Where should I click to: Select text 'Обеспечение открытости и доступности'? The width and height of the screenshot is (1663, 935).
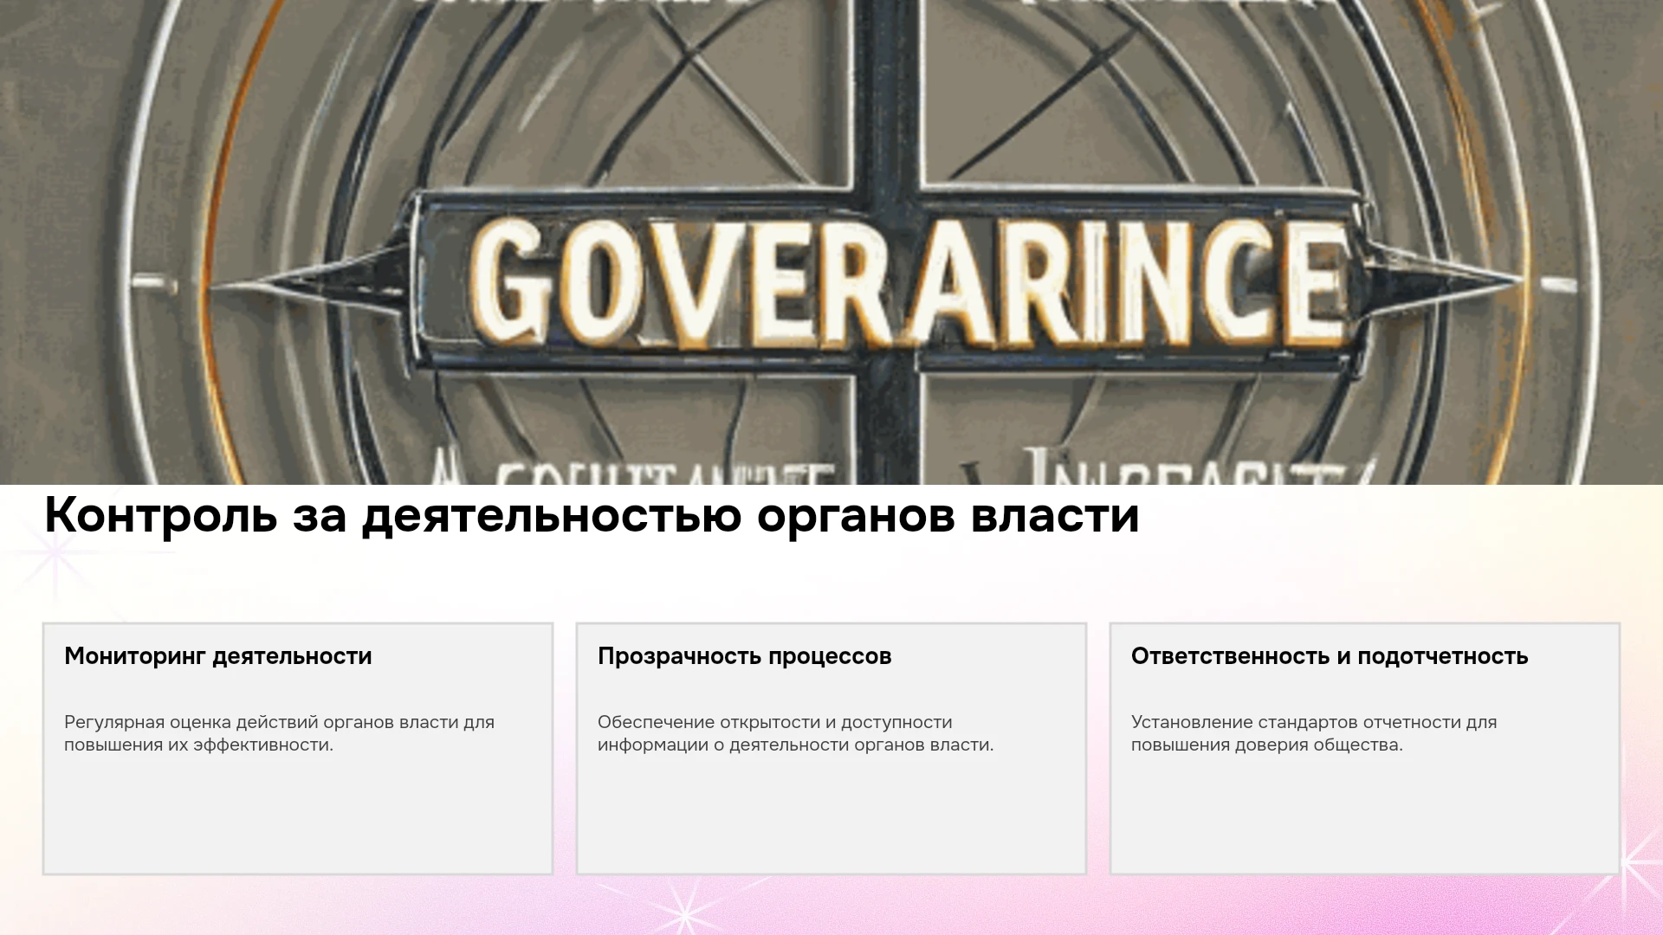775,722
